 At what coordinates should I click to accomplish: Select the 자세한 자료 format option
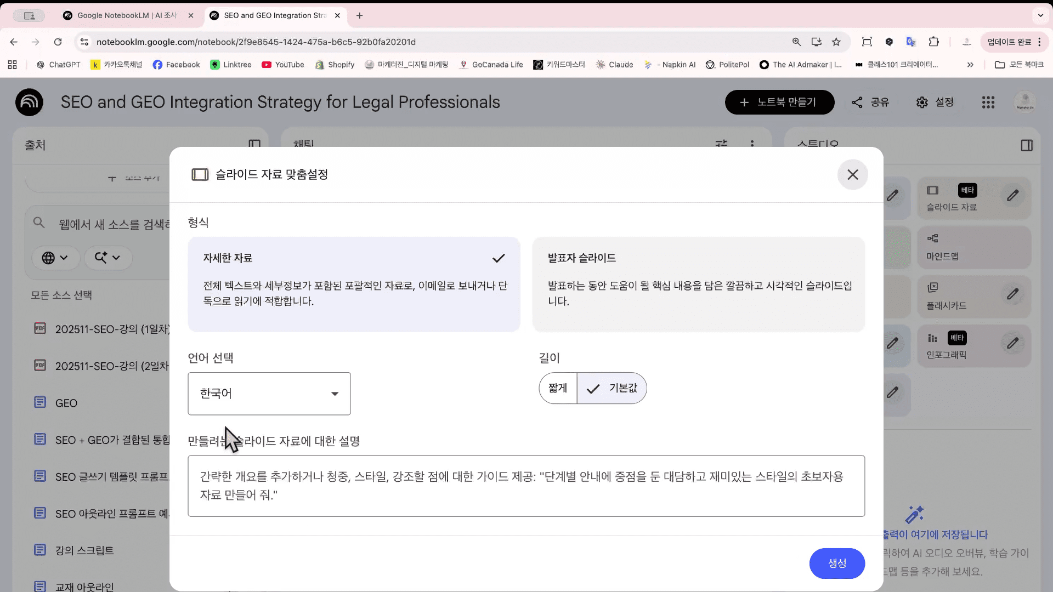click(354, 284)
